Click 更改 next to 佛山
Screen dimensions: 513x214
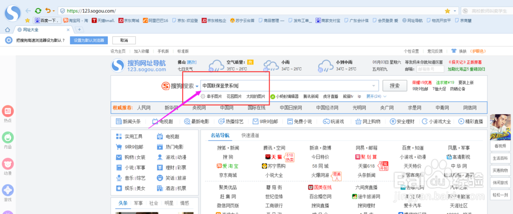pos(191,62)
